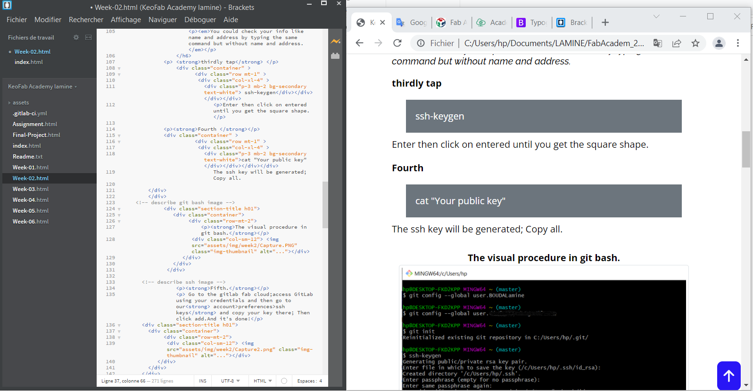Click Chrome back arrow
Screen dimensions: 753x391
tap(360, 43)
